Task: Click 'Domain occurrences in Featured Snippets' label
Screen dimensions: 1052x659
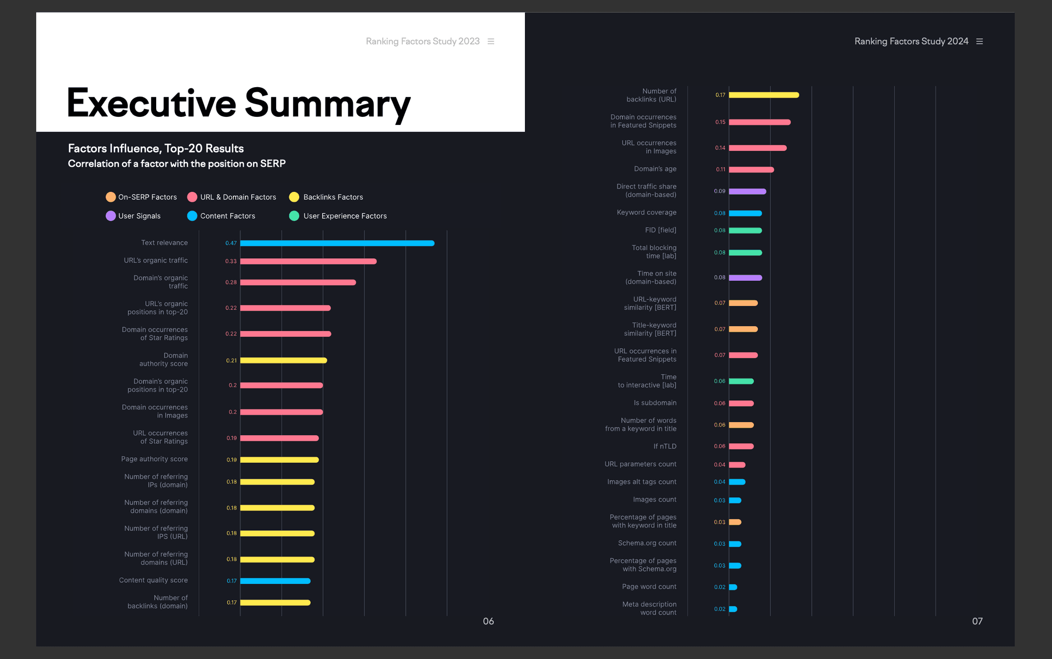Action: tap(643, 121)
